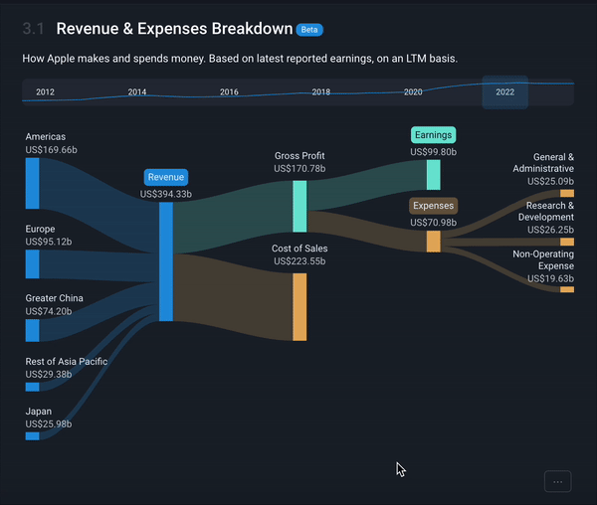597x505 pixels.
Task: Click the highlighted 2022 timeline selector
Action: point(505,92)
